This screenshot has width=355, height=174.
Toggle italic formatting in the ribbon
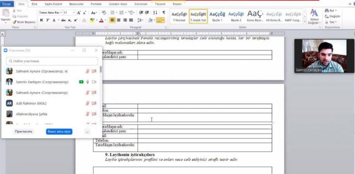point(47,20)
